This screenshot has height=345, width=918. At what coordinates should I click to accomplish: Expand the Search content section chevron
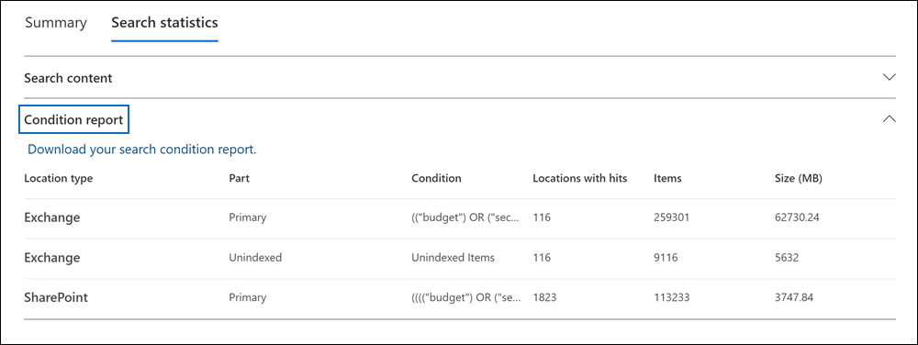pyautogui.click(x=889, y=77)
